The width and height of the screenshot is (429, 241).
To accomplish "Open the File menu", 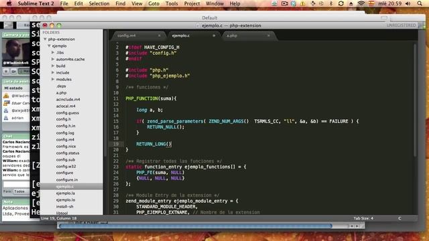I will pos(64,3).
